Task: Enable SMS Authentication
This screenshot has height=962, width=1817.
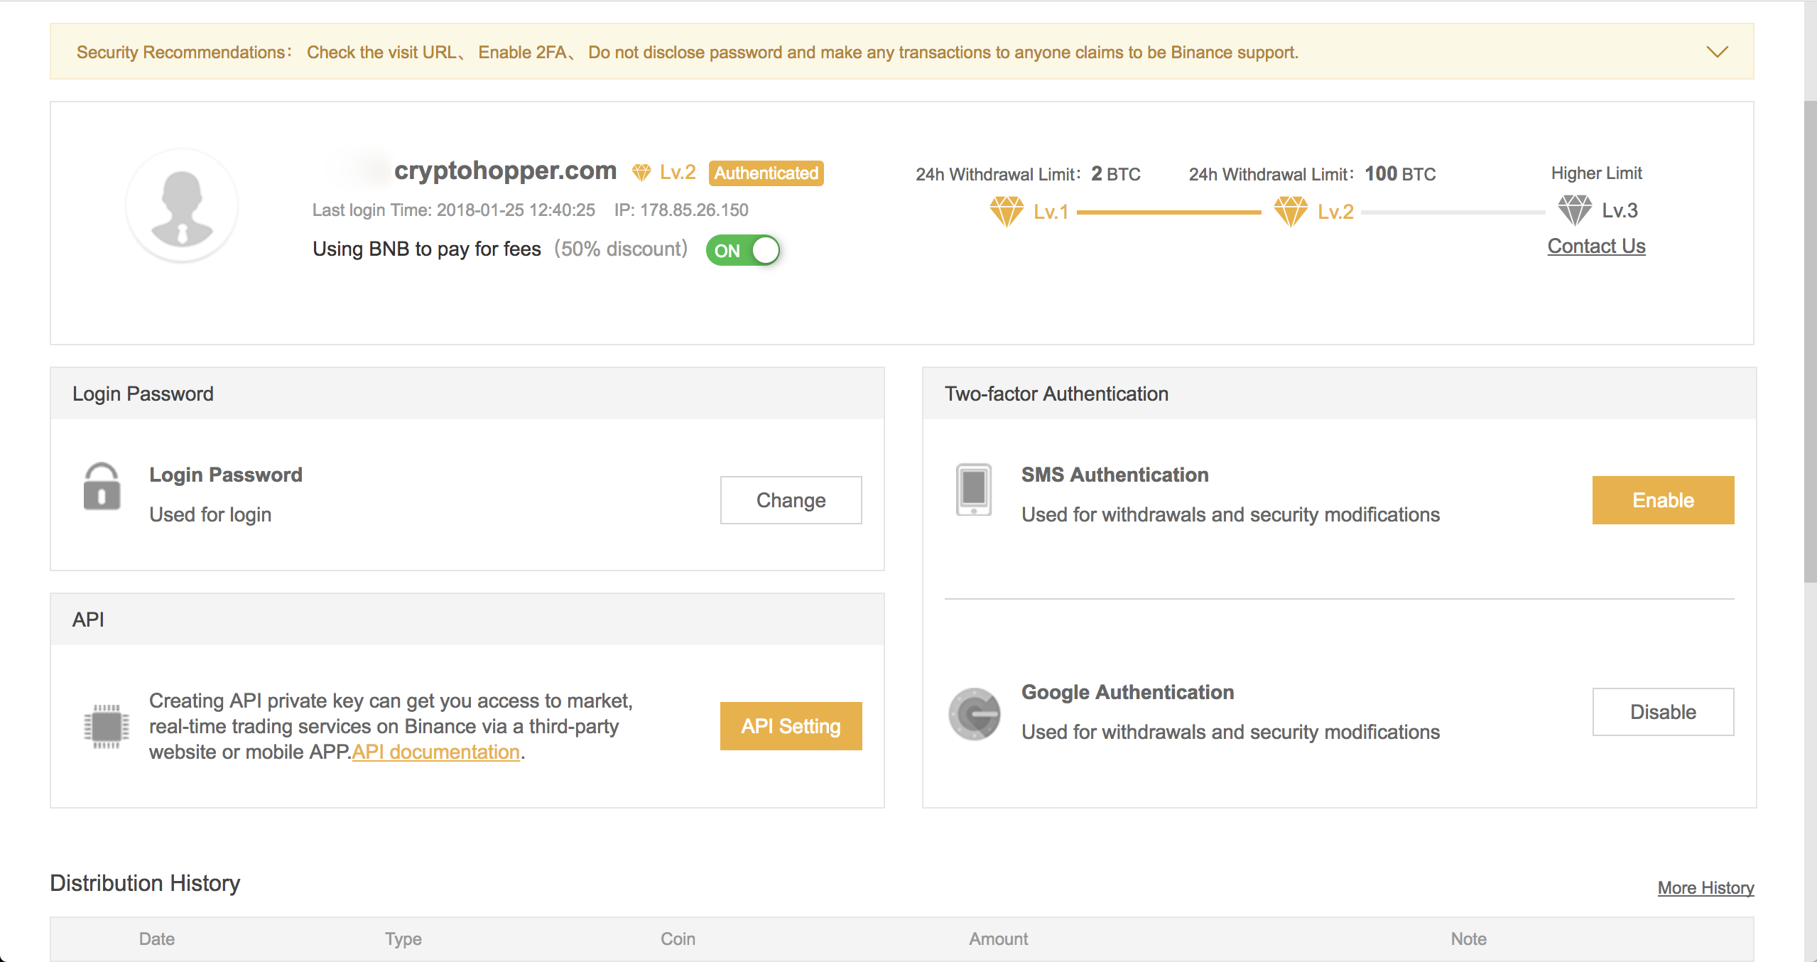Action: pyautogui.click(x=1664, y=499)
